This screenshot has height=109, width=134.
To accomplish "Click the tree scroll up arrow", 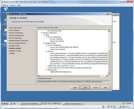I will coord(109,31).
